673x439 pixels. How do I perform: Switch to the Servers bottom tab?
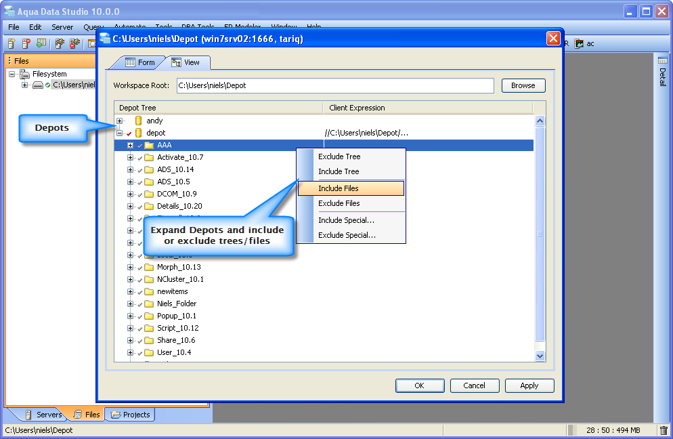pyautogui.click(x=44, y=415)
